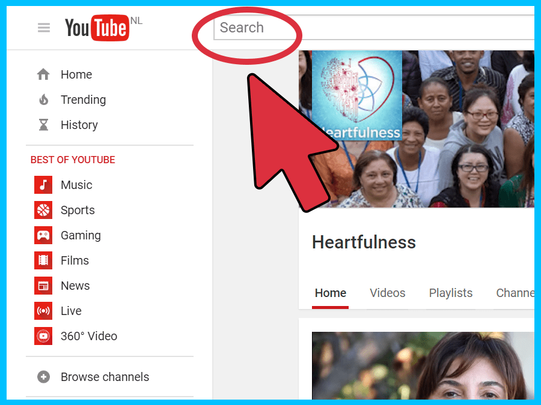Open the Live channel link

click(71, 311)
